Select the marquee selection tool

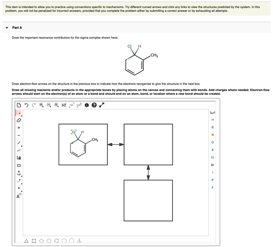19,113
